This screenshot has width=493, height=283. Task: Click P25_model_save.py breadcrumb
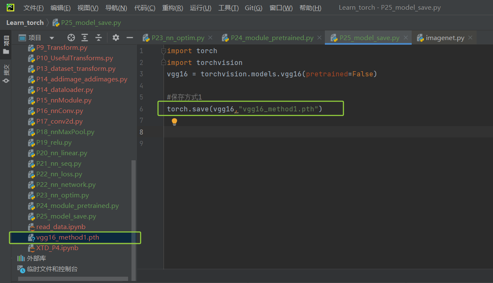(x=87, y=23)
